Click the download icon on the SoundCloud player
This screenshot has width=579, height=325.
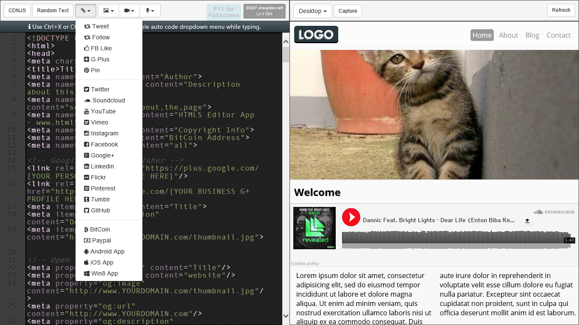(527, 220)
